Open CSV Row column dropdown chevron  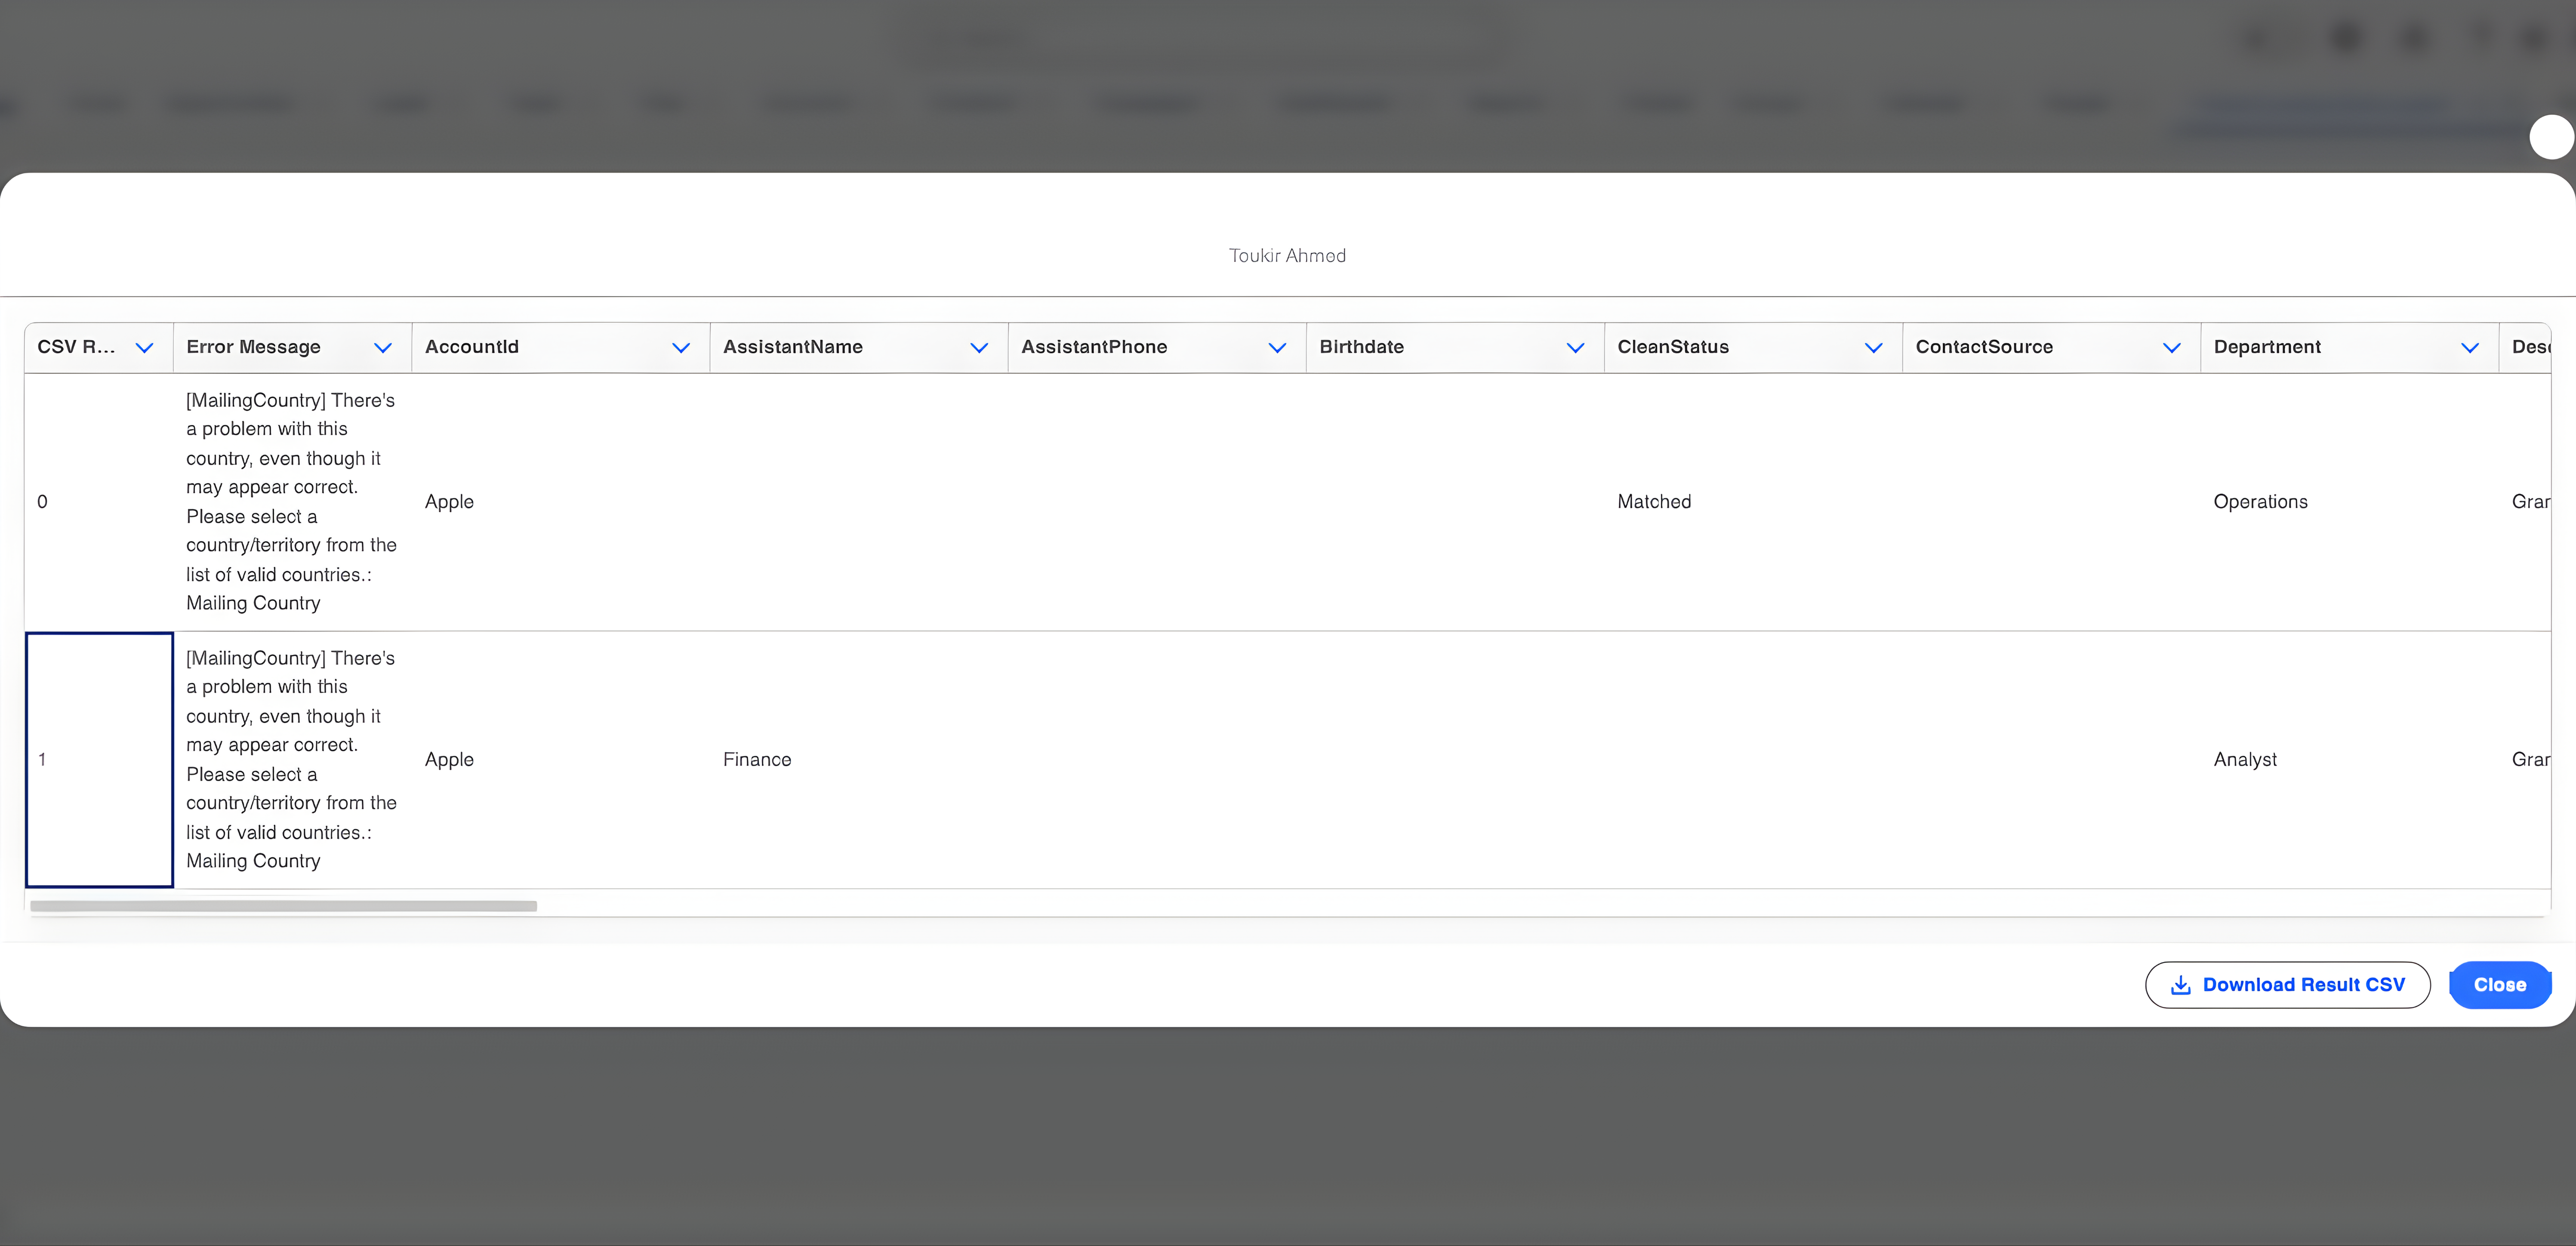[144, 348]
